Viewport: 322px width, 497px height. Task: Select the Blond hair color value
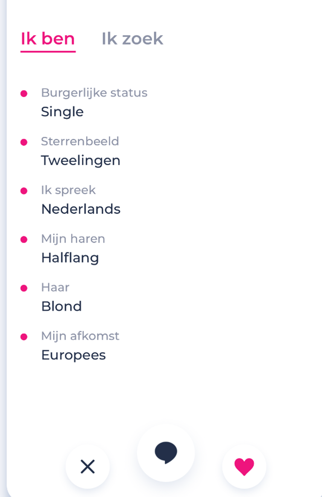61,306
